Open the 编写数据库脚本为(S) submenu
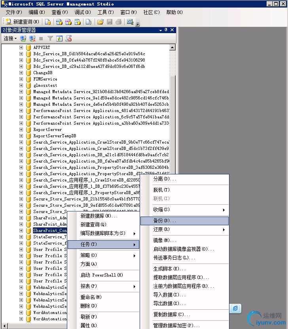The width and height of the screenshot is (288, 329). (x=104, y=233)
